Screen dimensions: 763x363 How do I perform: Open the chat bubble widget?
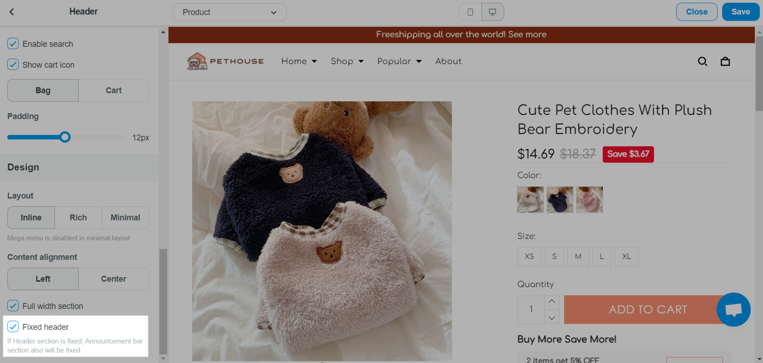click(x=733, y=310)
